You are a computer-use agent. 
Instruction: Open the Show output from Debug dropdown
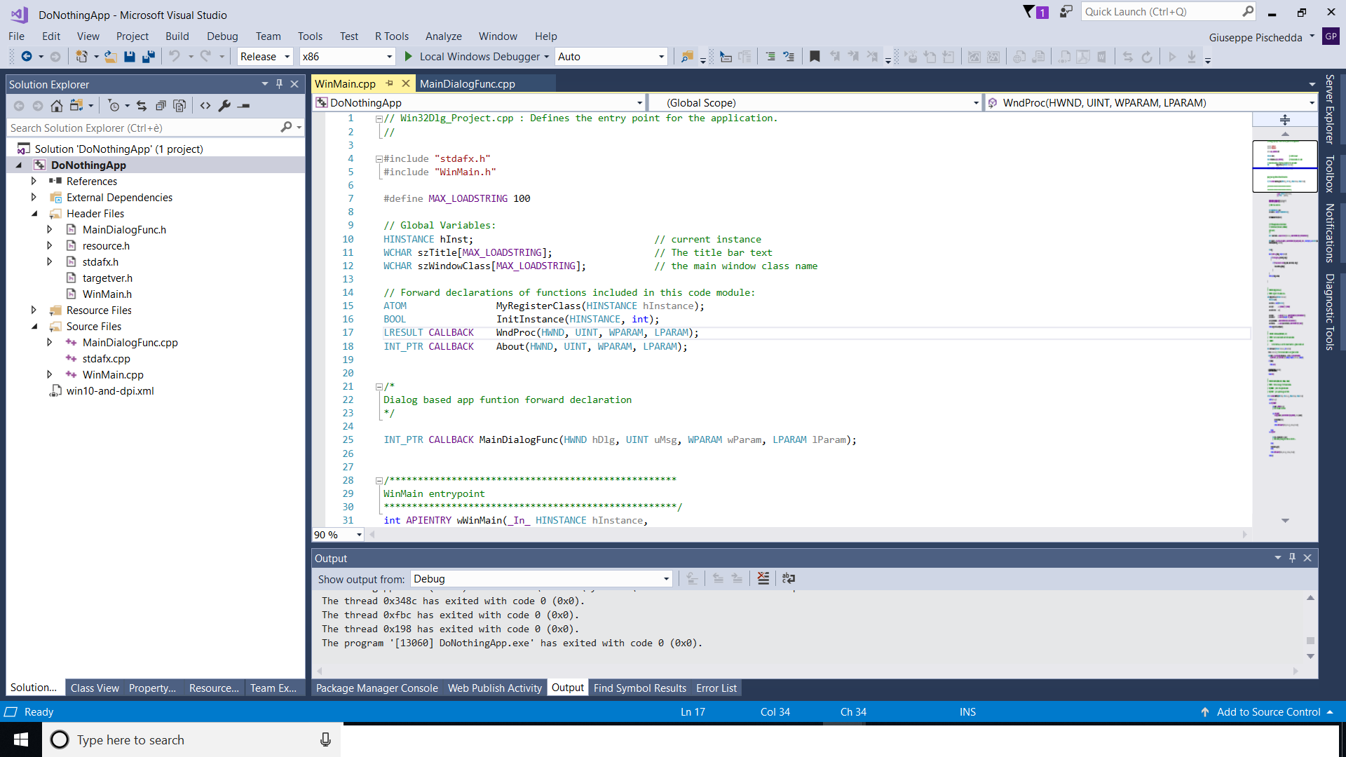coord(541,579)
